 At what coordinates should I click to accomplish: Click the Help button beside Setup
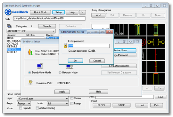coord(72,12)
